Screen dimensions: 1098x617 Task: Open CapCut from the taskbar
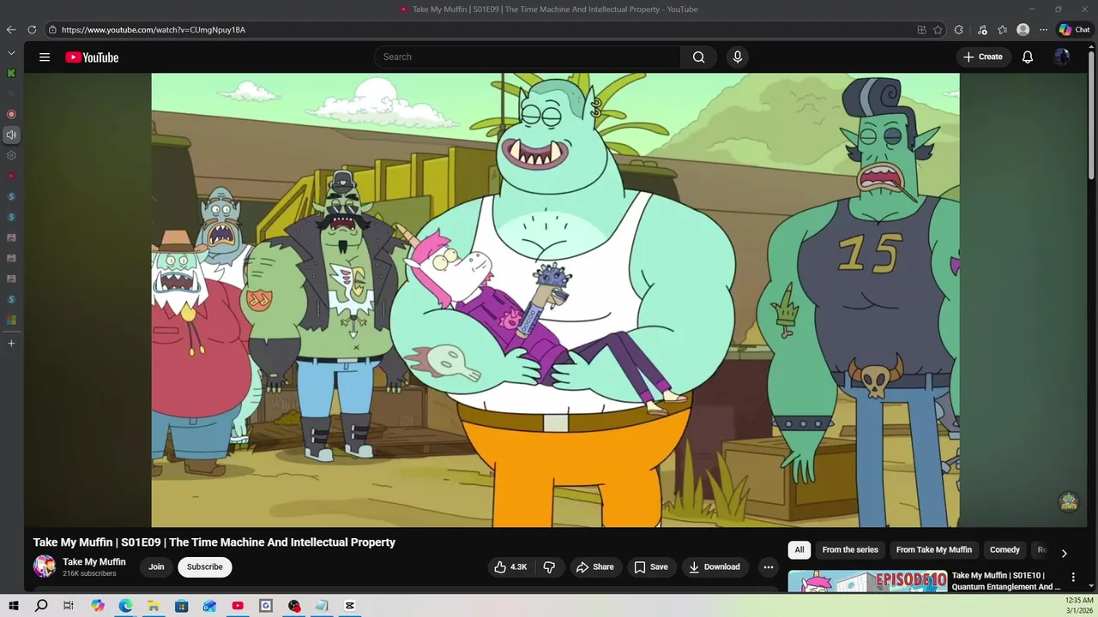click(x=350, y=606)
